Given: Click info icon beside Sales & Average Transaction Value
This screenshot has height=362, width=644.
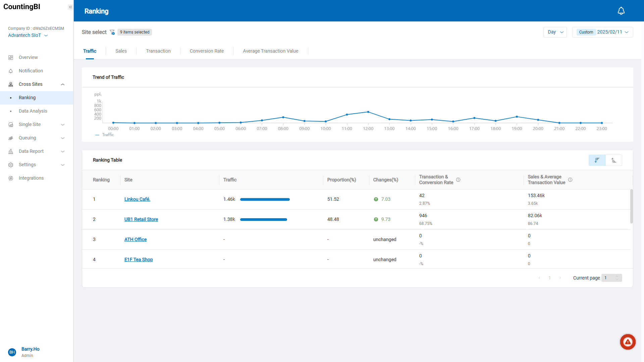Looking at the screenshot, I should [x=570, y=180].
